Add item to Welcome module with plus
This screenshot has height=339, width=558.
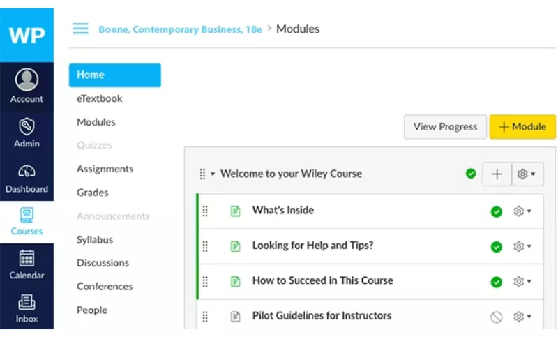pyautogui.click(x=497, y=174)
